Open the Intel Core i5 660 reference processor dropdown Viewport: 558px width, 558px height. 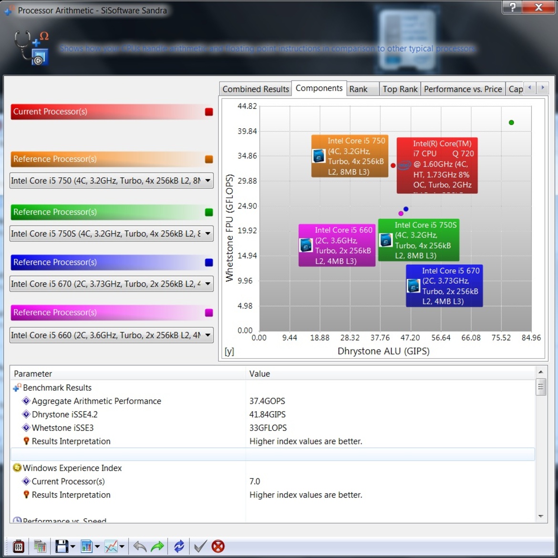click(112, 335)
